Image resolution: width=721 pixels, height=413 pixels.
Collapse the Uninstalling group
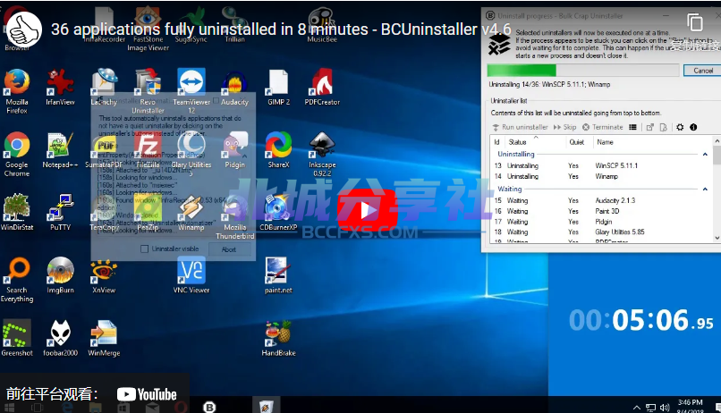(x=704, y=155)
